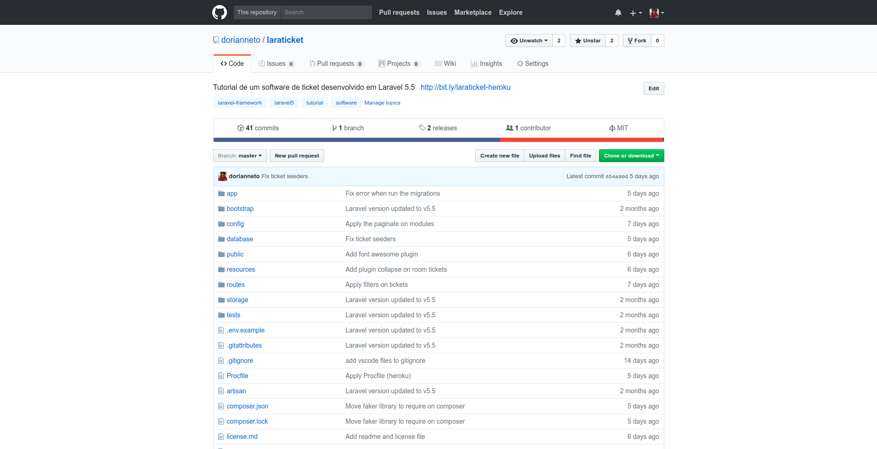Click the Find file button

[x=581, y=156]
